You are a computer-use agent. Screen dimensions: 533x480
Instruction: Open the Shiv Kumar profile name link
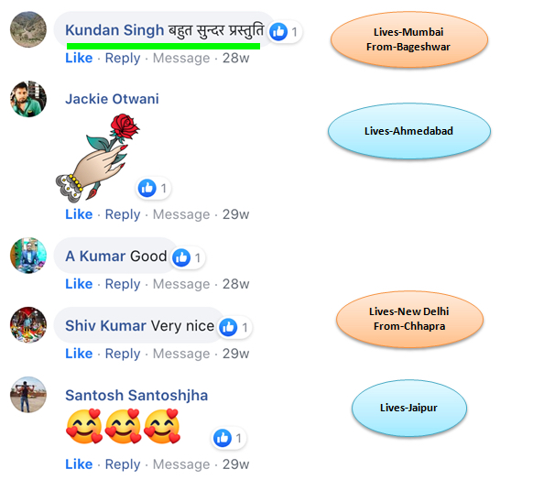point(105,326)
